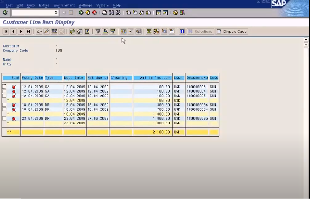This screenshot has height=199, width=310.
Task: Click the red status icon for document 180000004
Action: 13,91
